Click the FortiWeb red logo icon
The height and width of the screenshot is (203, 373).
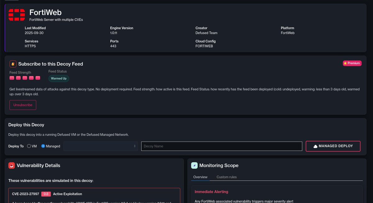(17, 15)
